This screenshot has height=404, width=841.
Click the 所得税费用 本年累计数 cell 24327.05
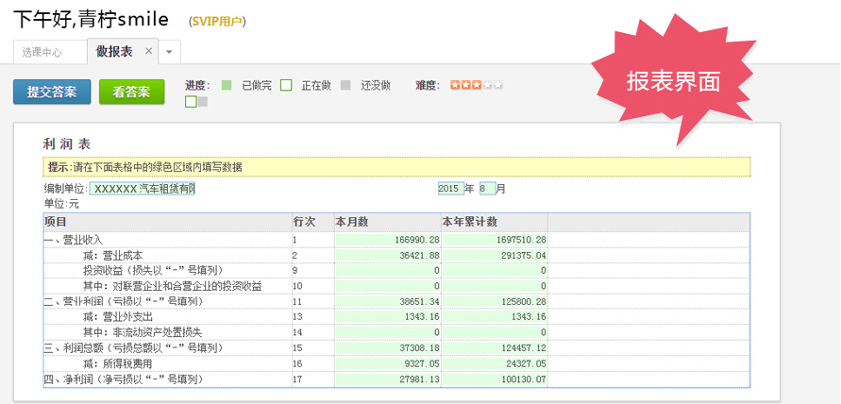pyautogui.click(x=495, y=363)
